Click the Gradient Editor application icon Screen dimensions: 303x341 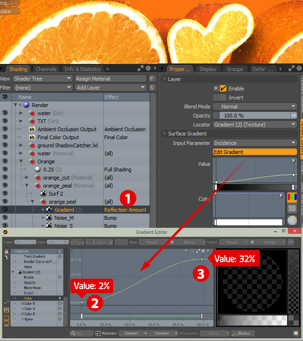[5, 232]
